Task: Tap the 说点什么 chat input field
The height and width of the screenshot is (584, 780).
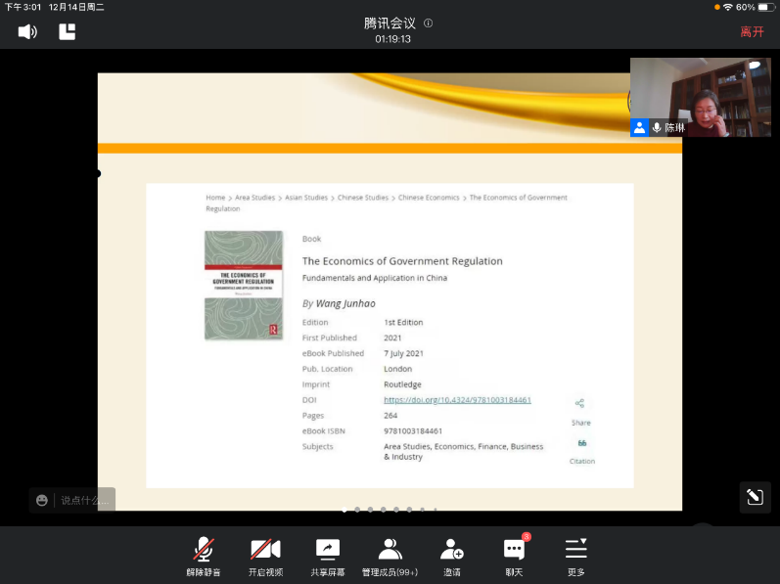Action: tap(84, 500)
